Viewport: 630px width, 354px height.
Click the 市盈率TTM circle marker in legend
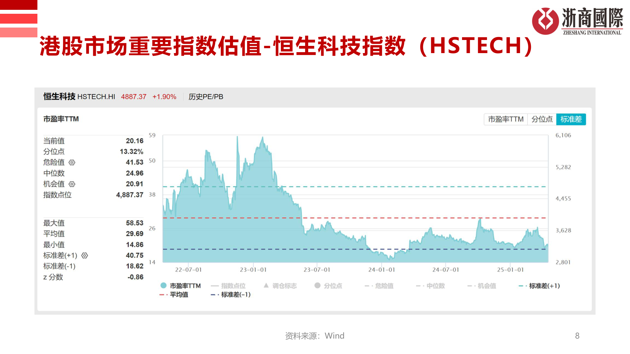pos(163,285)
